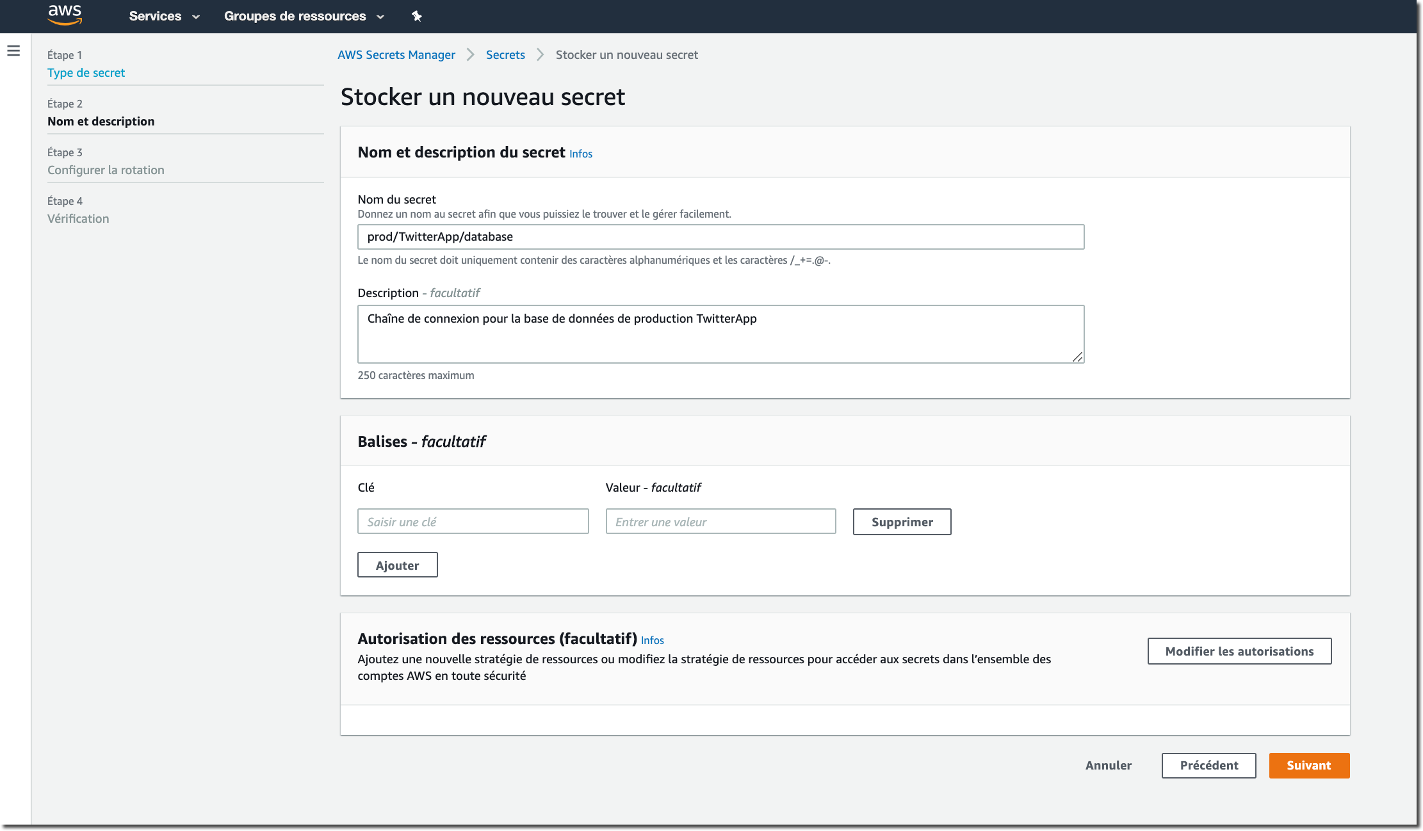Click the Entrer une valeur field
Screen dimensions: 1423x831
[x=720, y=521]
